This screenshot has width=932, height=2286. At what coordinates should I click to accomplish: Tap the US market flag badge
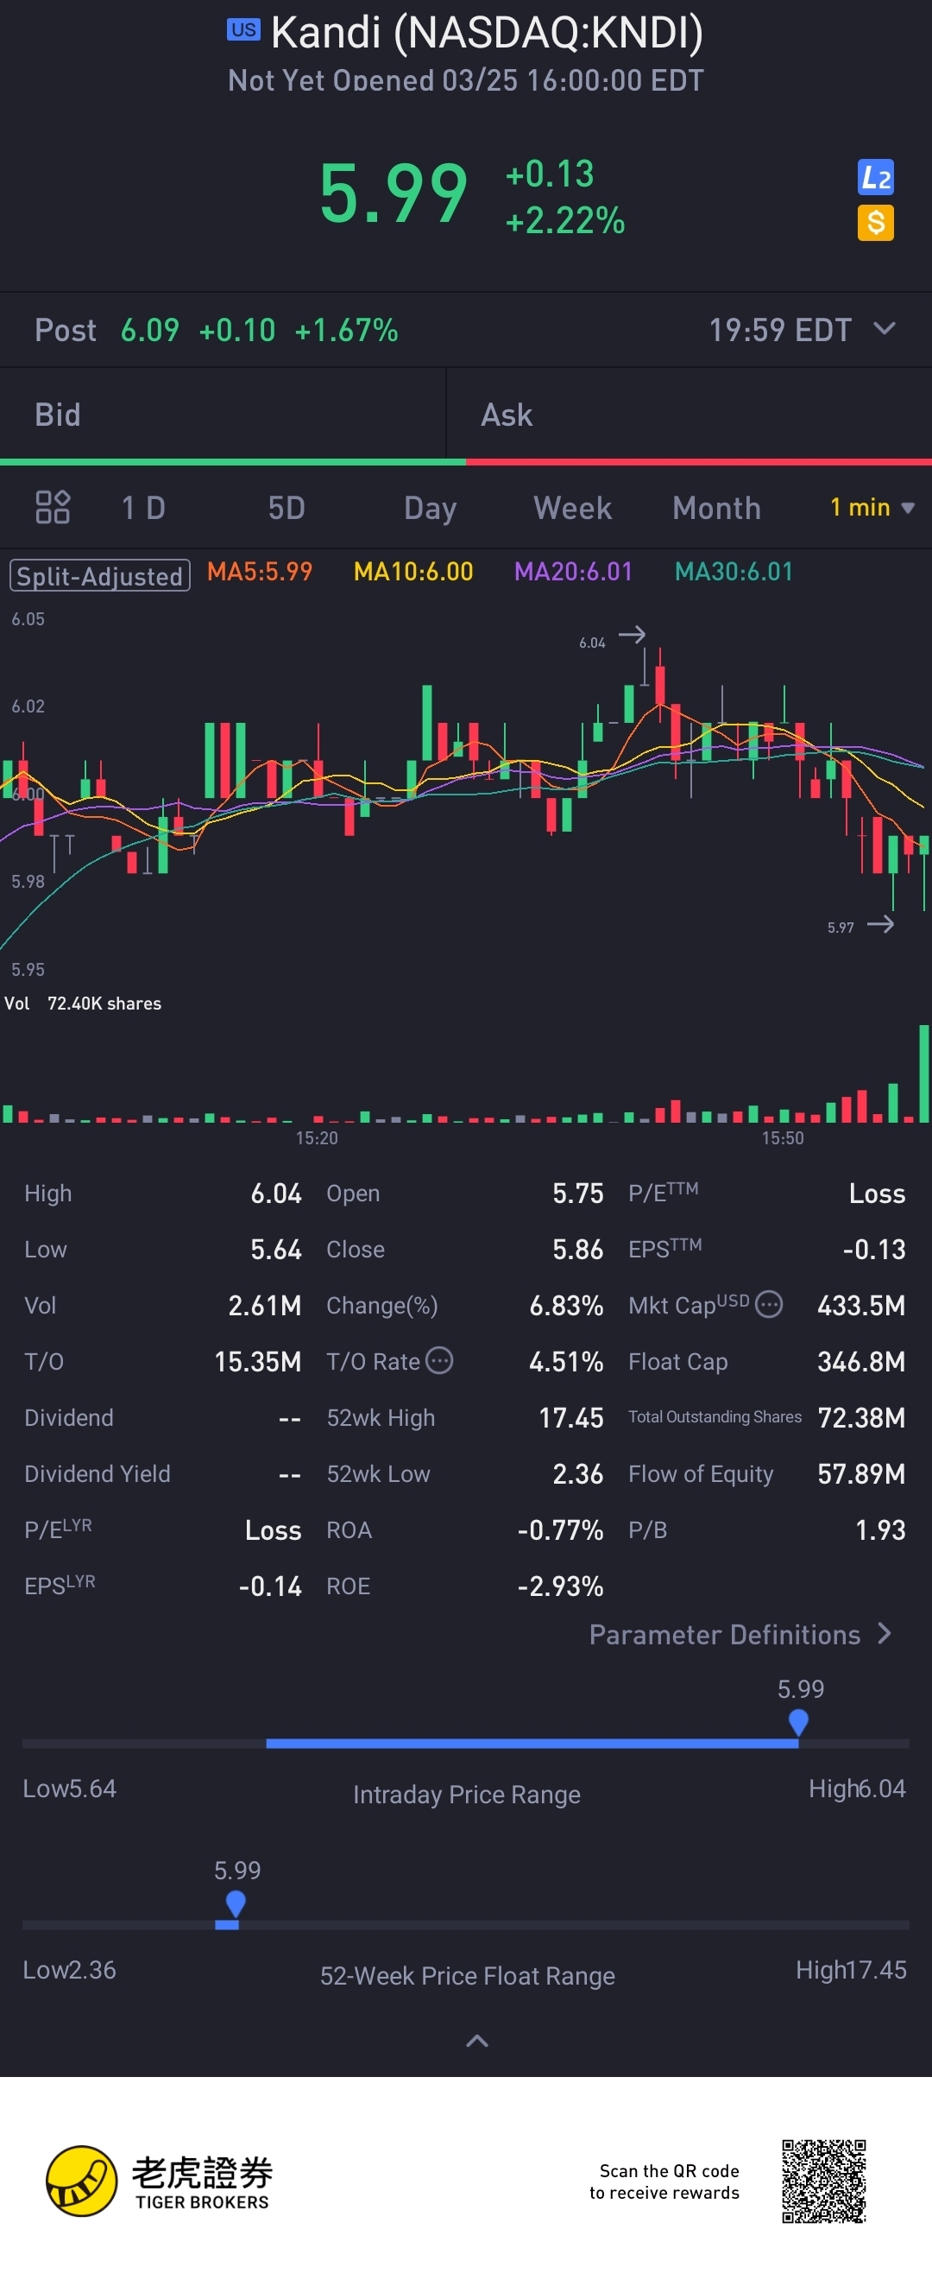coord(243,29)
